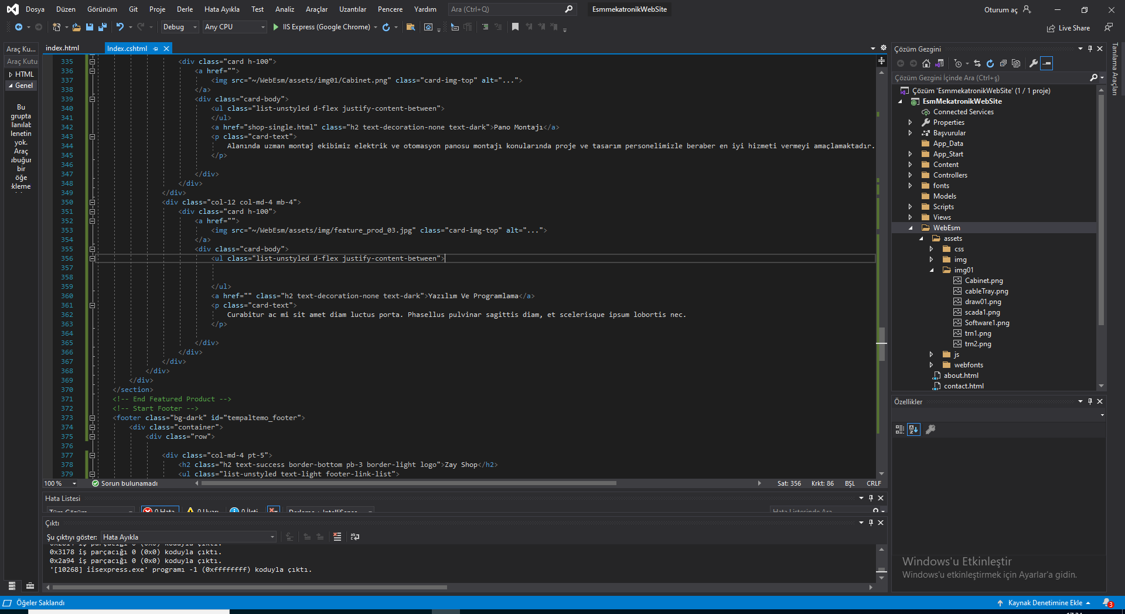Click Kaynak Denetimine Ekle in status bar
The height and width of the screenshot is (614, 1125).
coord(1045,603)
